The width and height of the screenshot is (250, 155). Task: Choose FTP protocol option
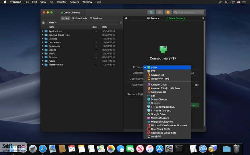[x=167, y=71]
